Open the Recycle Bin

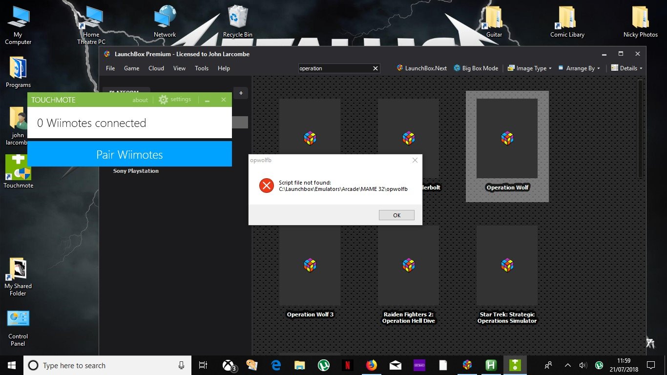click(238, 22)
